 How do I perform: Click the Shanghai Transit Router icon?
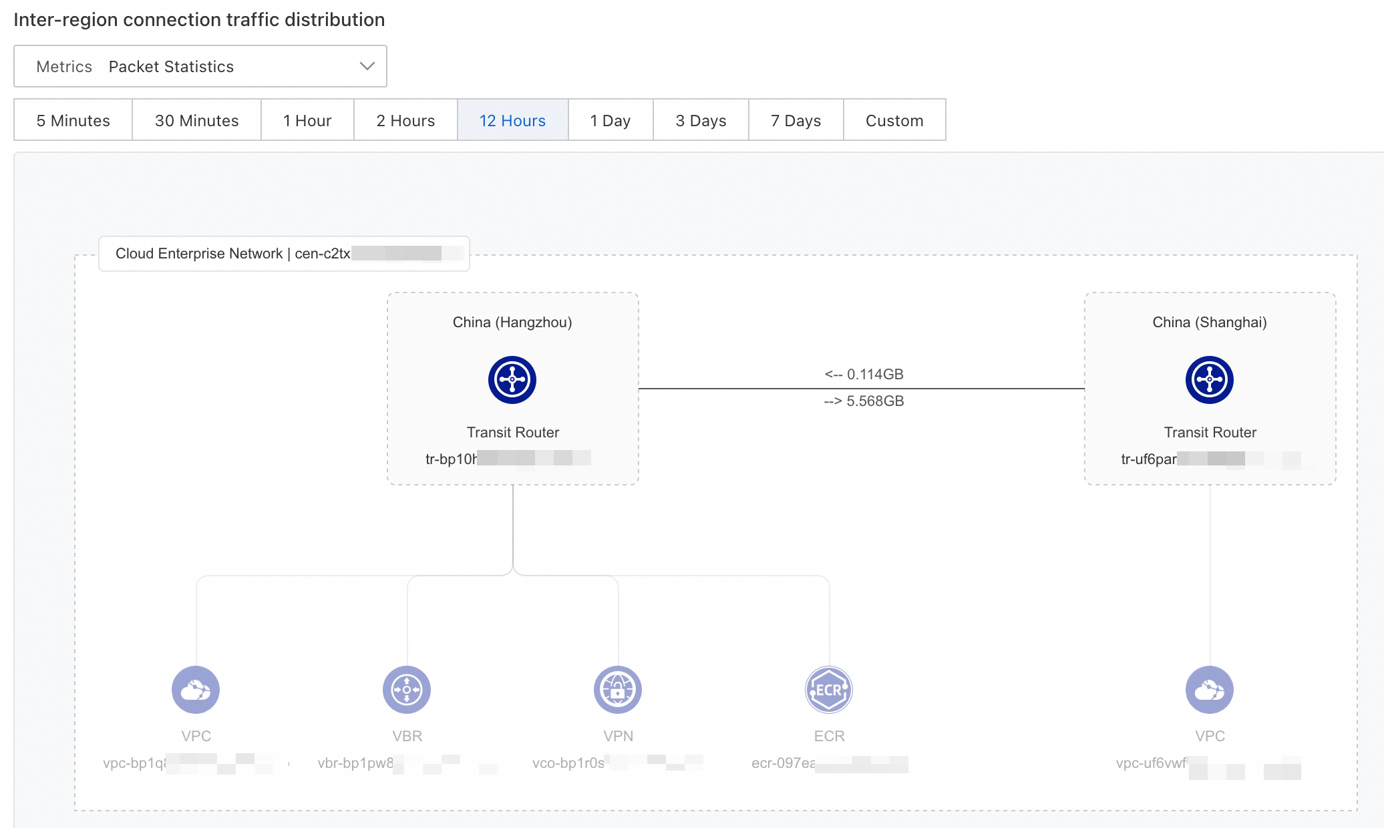click(x=1210, y=380)
